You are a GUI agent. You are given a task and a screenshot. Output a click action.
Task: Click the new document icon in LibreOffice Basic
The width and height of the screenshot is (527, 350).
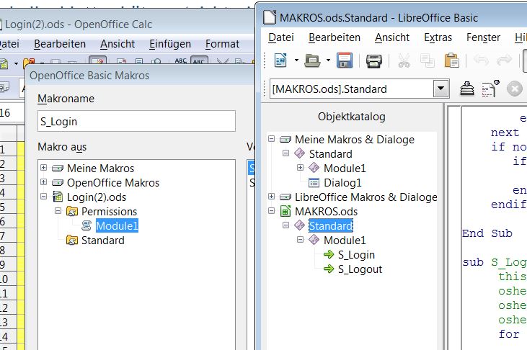pyautogui.click(x=280, y=60)
